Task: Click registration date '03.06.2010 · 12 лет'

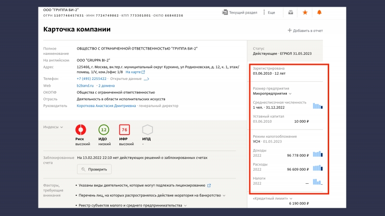Action: coord(269,74)
